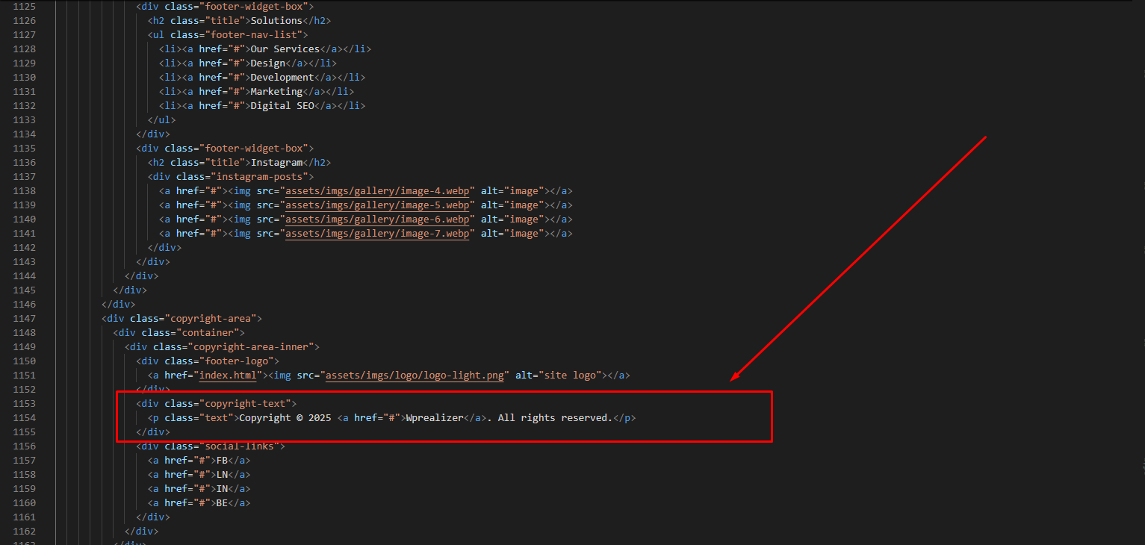Click line number 1135 in the gutter
This screenshot has height=545, width=1145.
tap(24, 149)
